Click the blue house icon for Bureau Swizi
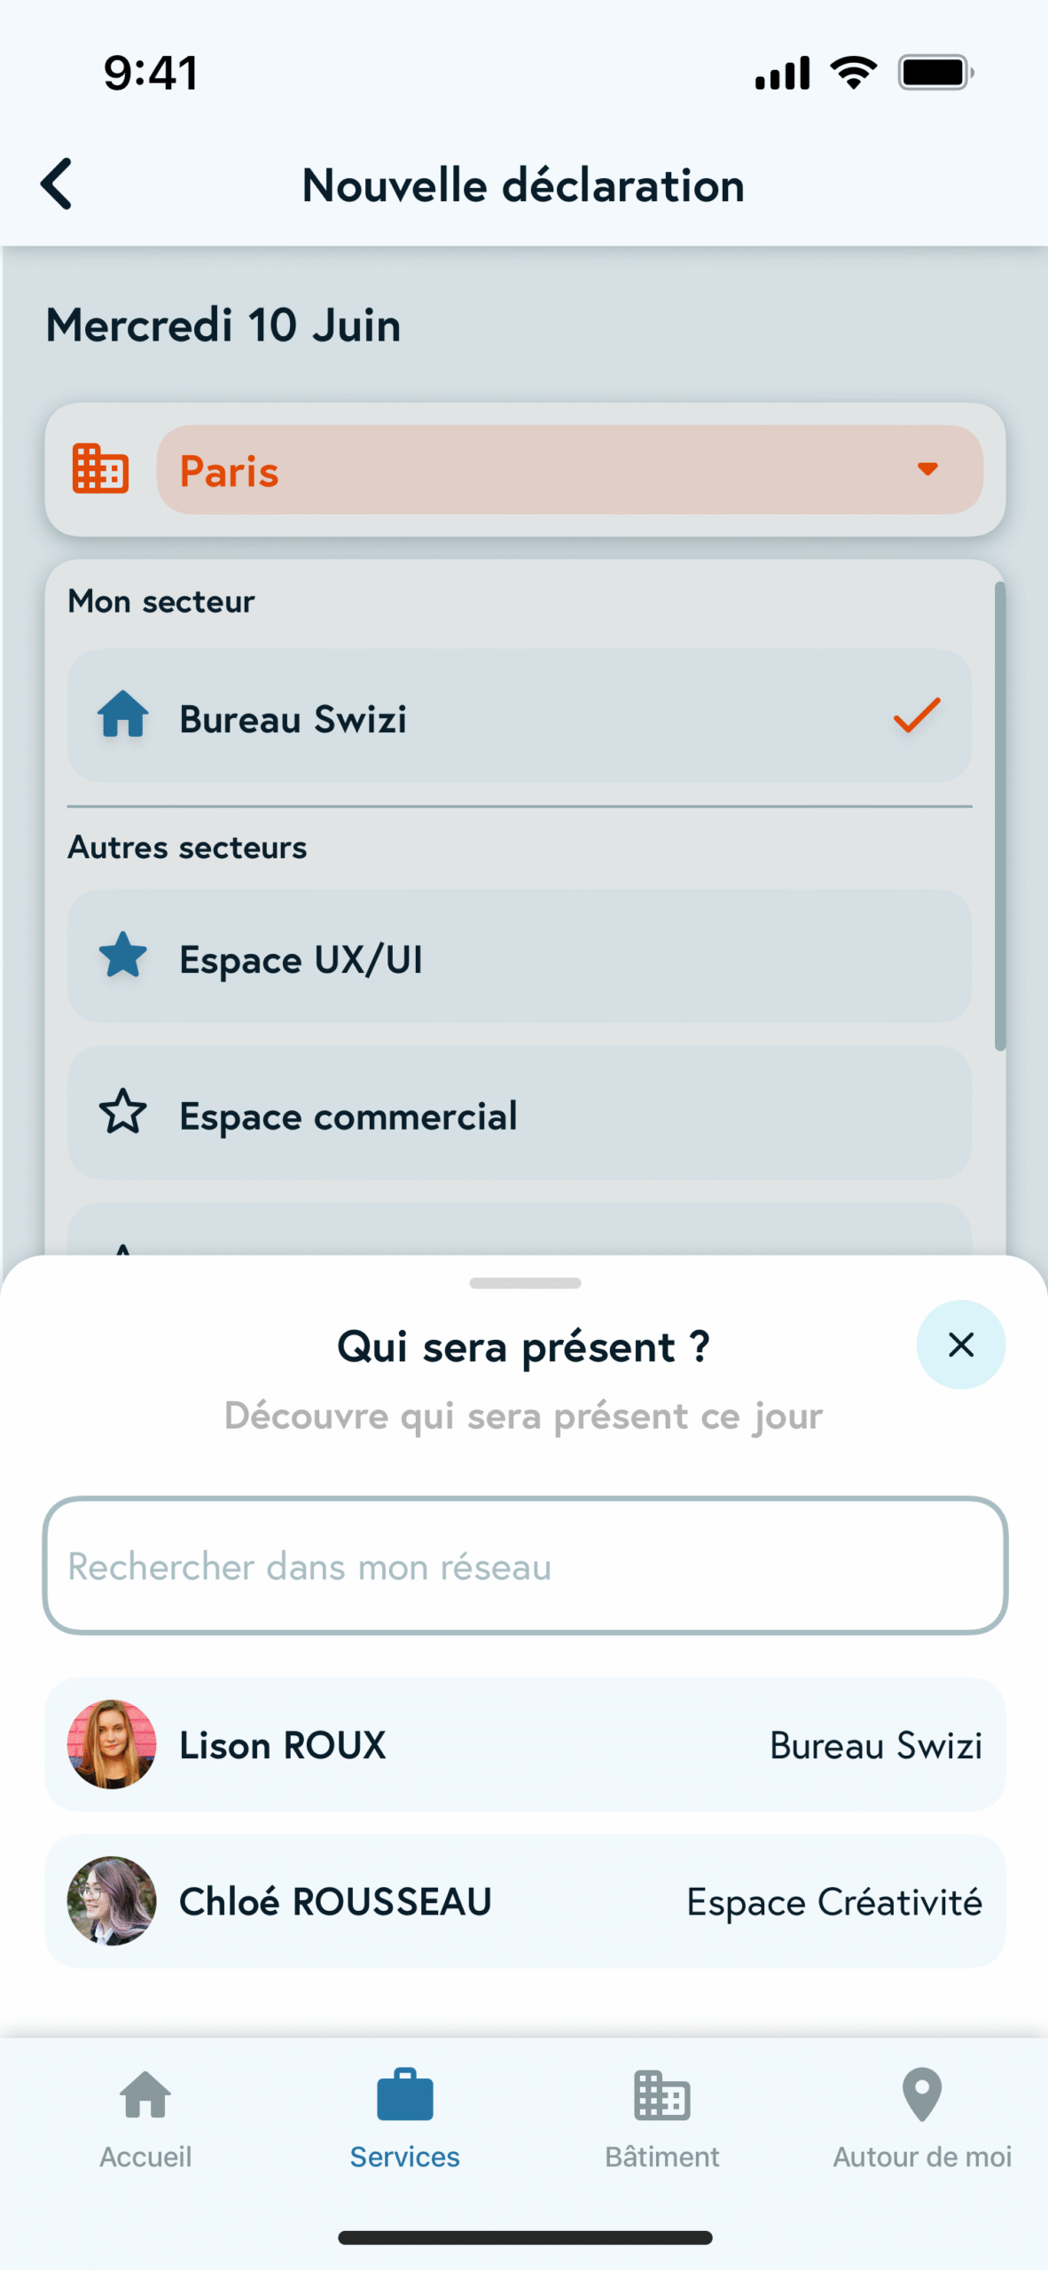The width and height of the screenshot is (1048, 2270). 123,715
